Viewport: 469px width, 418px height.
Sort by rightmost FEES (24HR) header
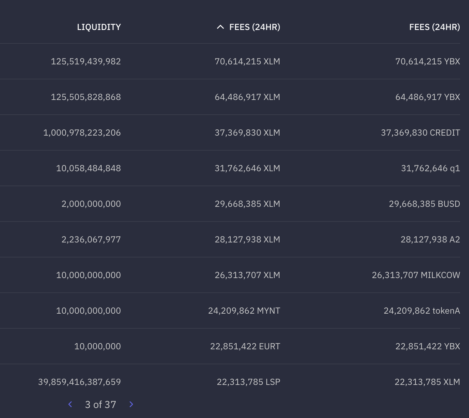[435, 27]
